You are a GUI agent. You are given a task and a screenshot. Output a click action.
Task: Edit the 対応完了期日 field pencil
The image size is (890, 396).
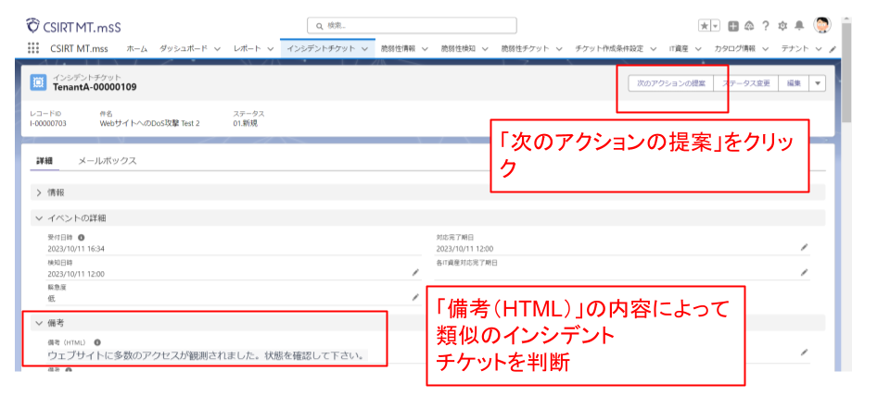(x=804, y=248)
